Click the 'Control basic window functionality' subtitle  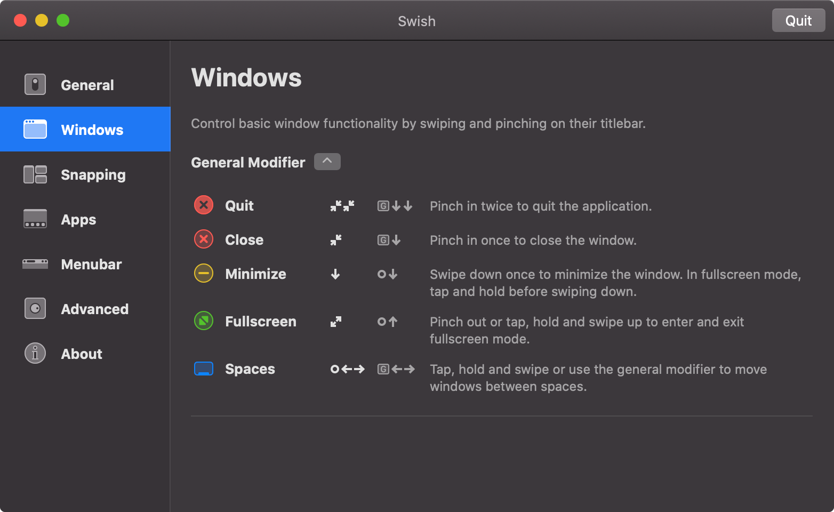click(418, 124)
